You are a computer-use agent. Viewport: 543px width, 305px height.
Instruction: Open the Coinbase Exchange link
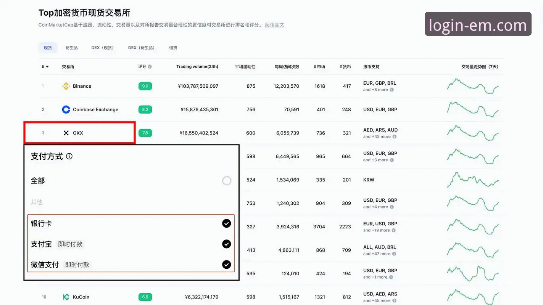pyautogui.click(x=95, y=109)
